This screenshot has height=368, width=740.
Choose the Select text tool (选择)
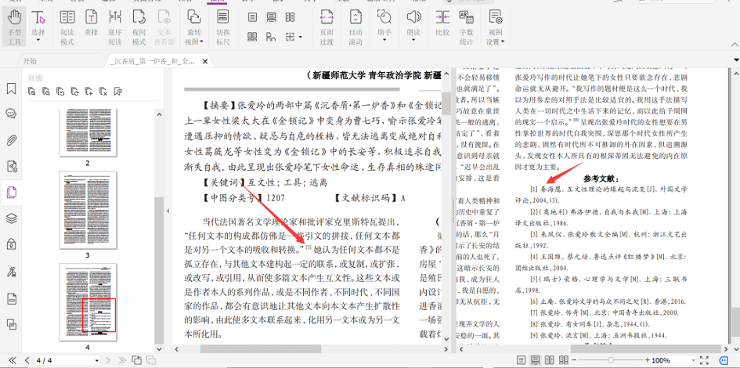pyautogui.click(x=38, y=23)
